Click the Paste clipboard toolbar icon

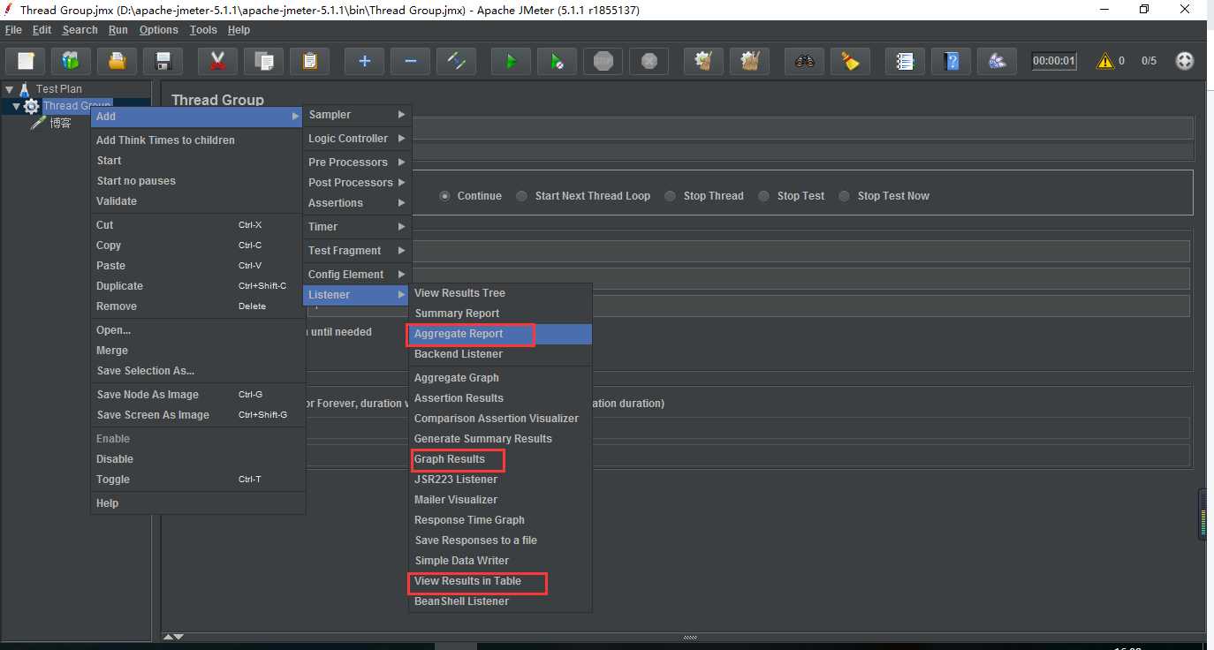pyautogui.click(x=309, y=61)
